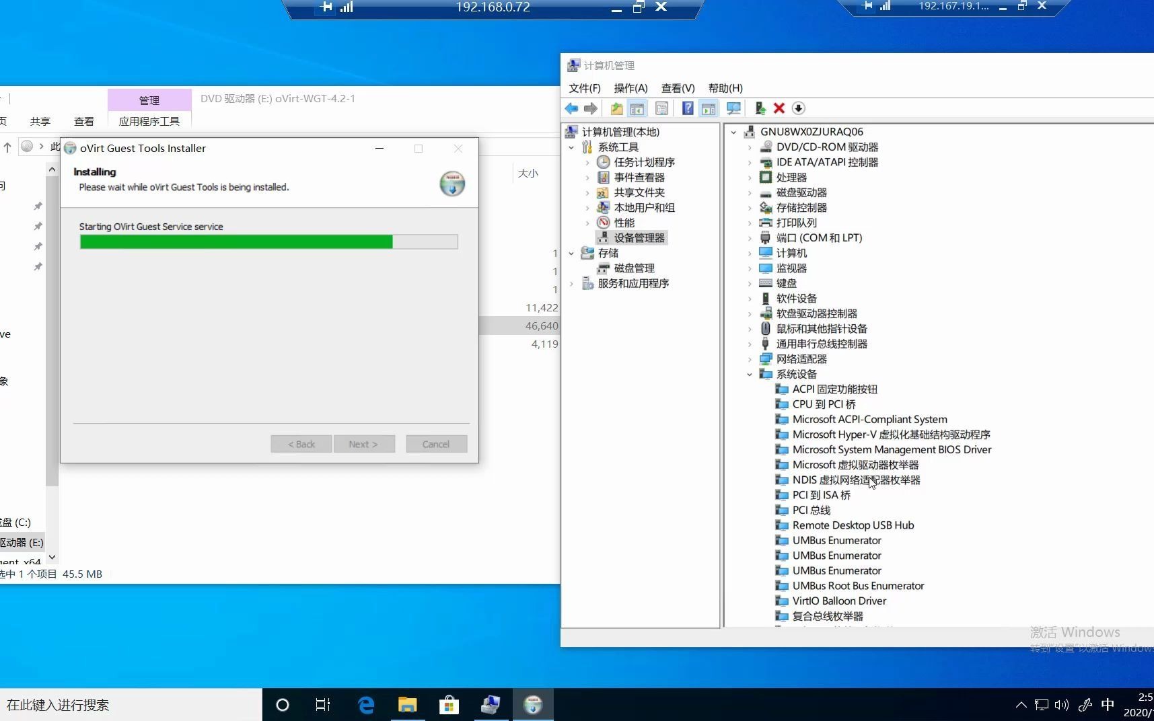Open the File (文件) menu
The width and height of the screenshot is (1154, 721).
pyautogui.click(x=585, y=88)
